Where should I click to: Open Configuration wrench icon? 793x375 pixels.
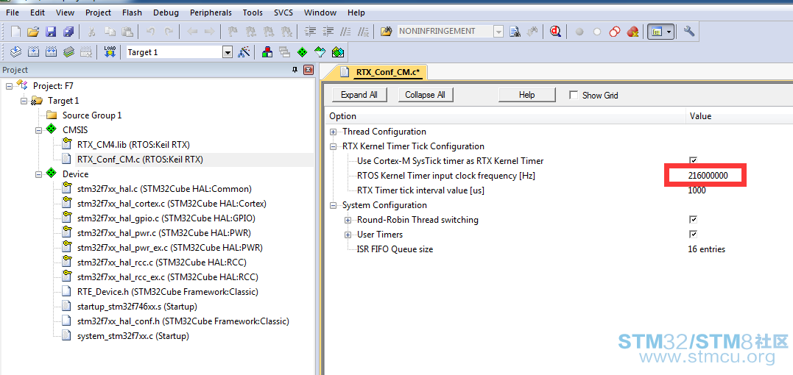[x=689, y=32]
